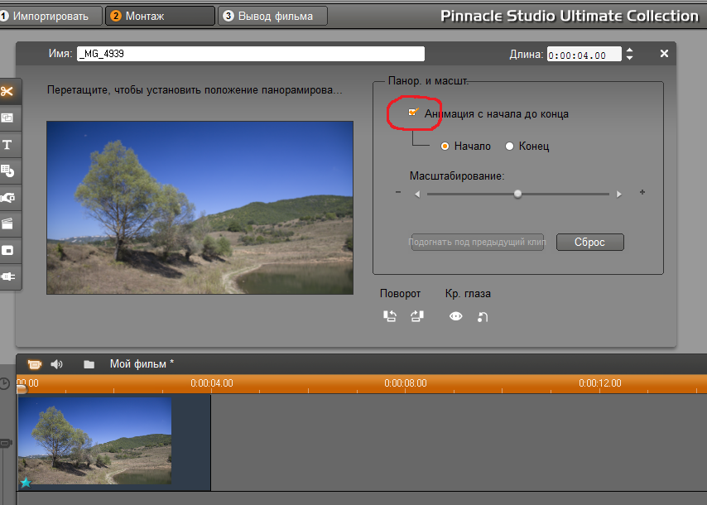707x505 pixels.
Task: Select the scissors clip properties tool
Action: (x=7, y=92)
